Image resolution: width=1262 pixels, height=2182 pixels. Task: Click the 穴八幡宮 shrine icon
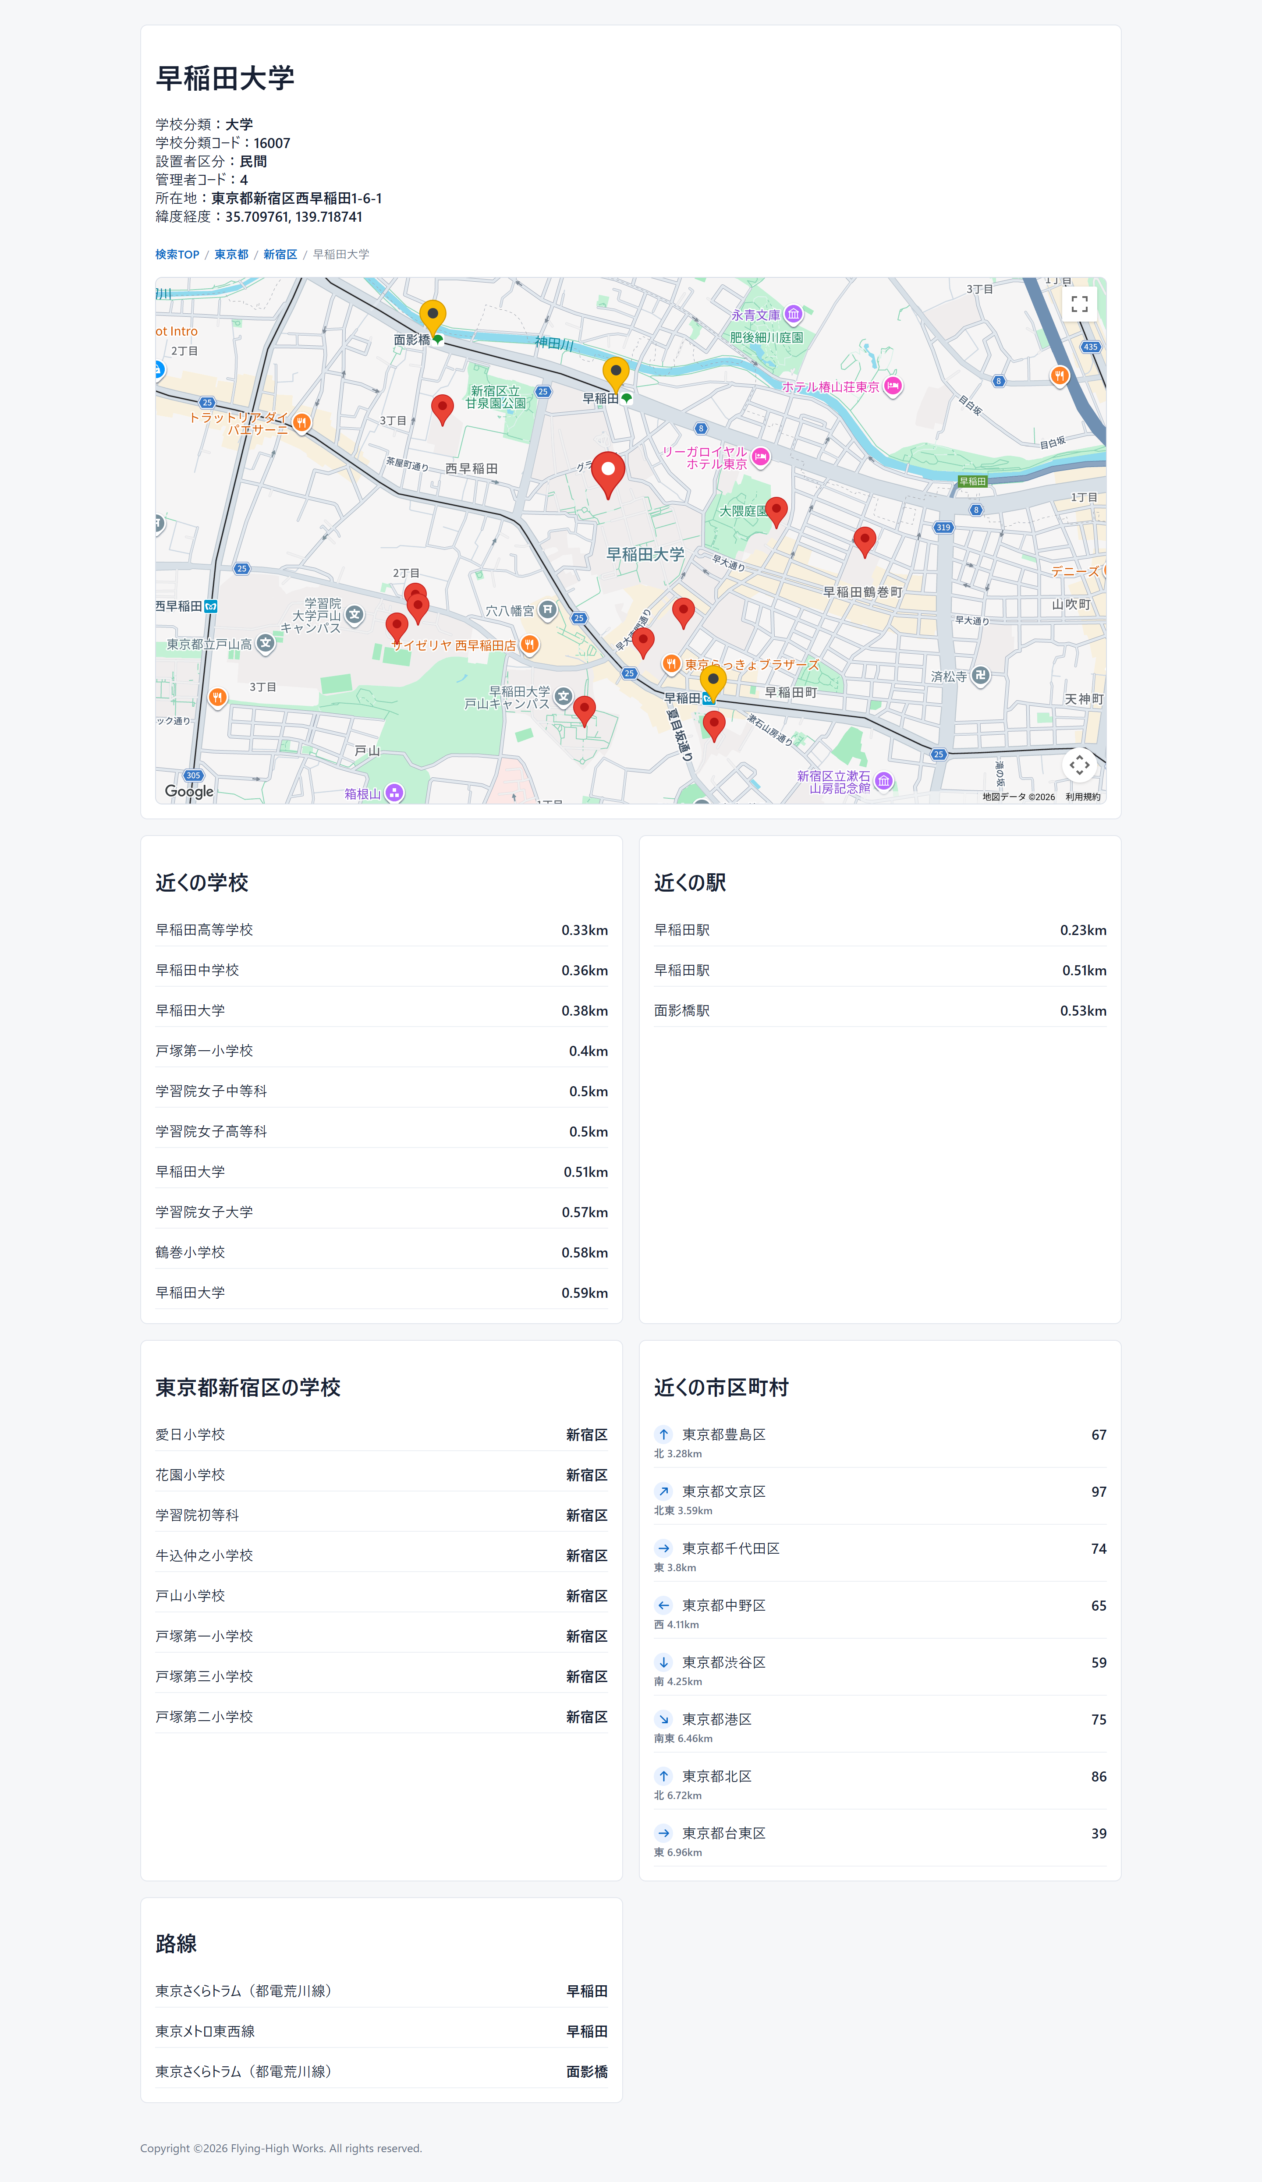point(547,610)
